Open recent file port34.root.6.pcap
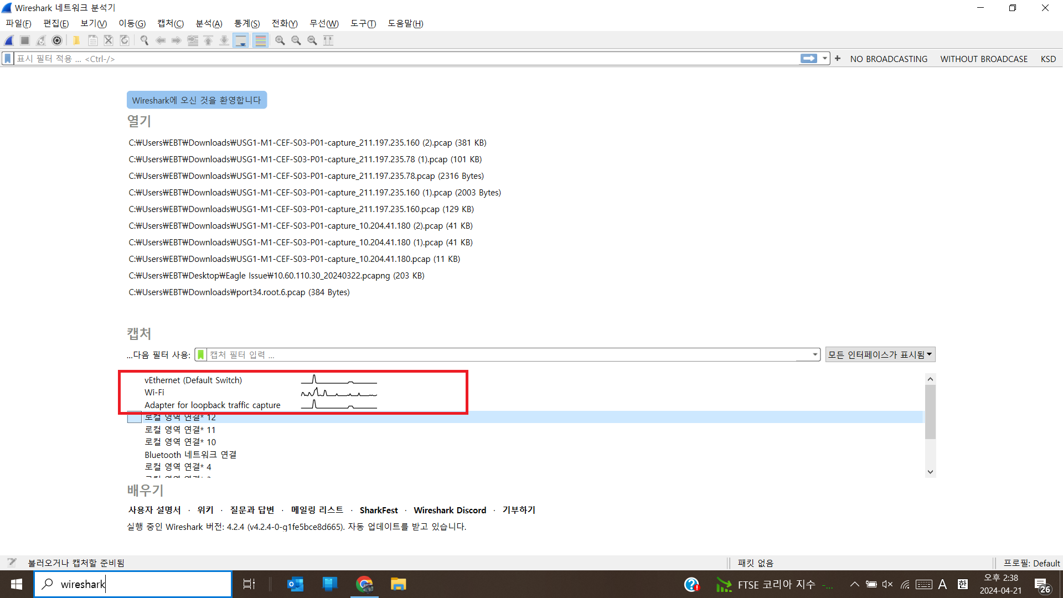Viewport: 1063px width, 598px height. click(x=239, y=292)
